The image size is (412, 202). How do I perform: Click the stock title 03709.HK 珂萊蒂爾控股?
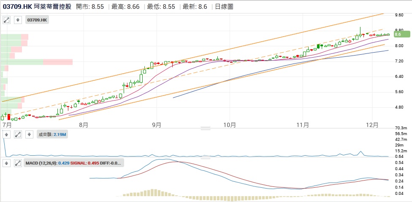tap(37, 7)
